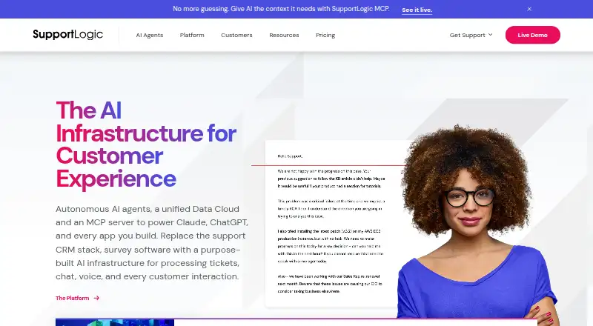Screen dimensions: 593x326
Task: Go to the Pricing page
Action: tap(325, 35)
